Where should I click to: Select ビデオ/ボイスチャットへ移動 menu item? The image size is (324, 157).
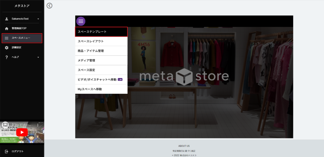coord(101,79)
